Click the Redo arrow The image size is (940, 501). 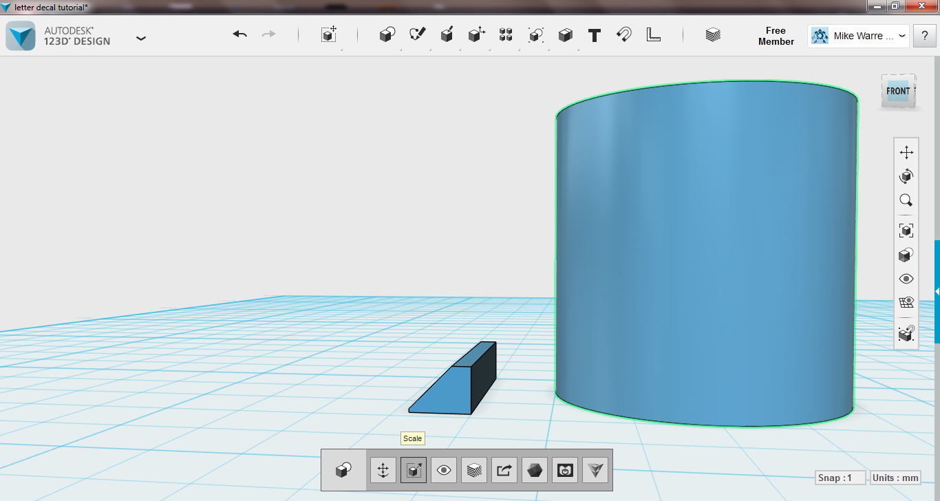[268, 34]
